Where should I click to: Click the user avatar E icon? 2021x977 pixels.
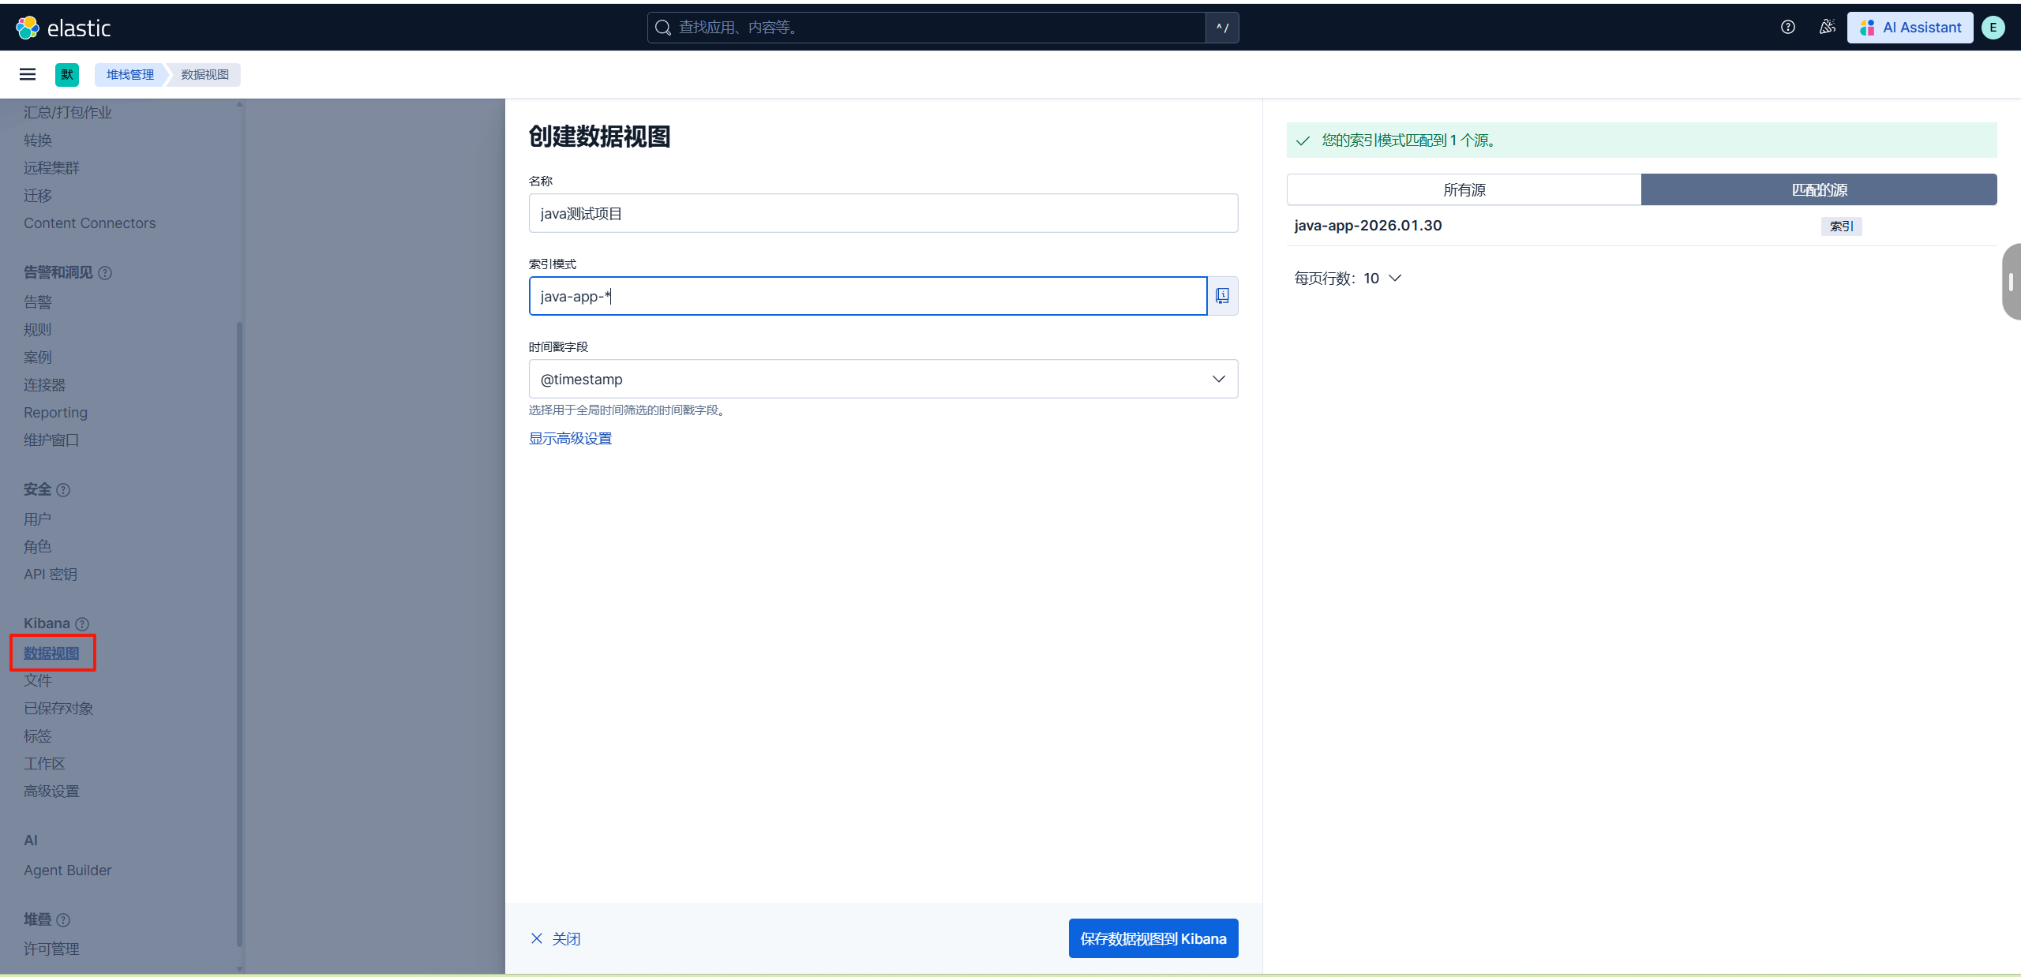click(x=1993, y=28)
